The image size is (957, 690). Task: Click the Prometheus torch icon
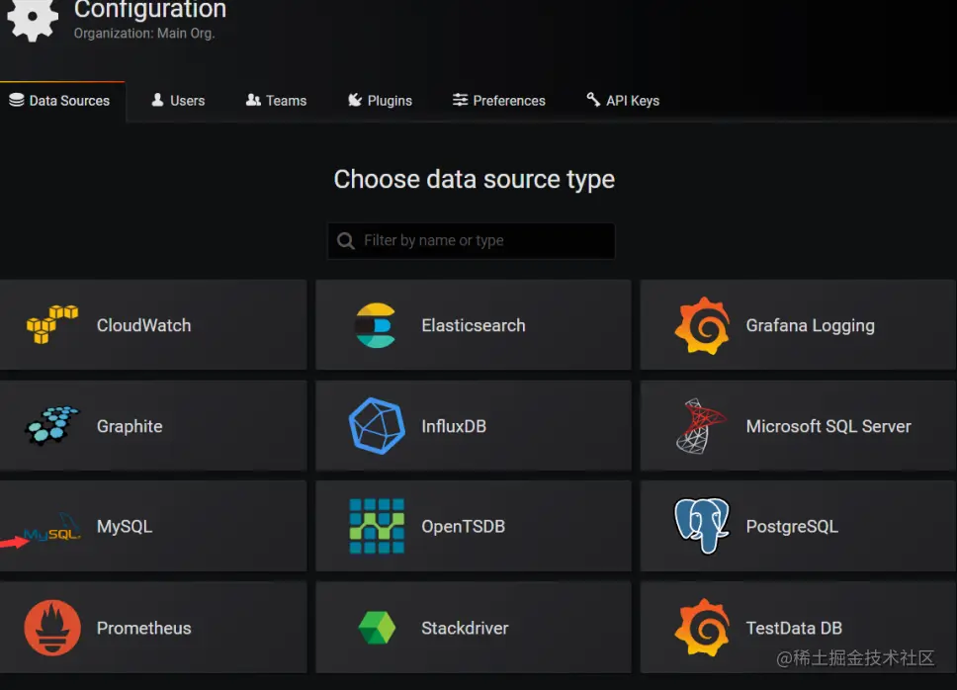[52, 628]
